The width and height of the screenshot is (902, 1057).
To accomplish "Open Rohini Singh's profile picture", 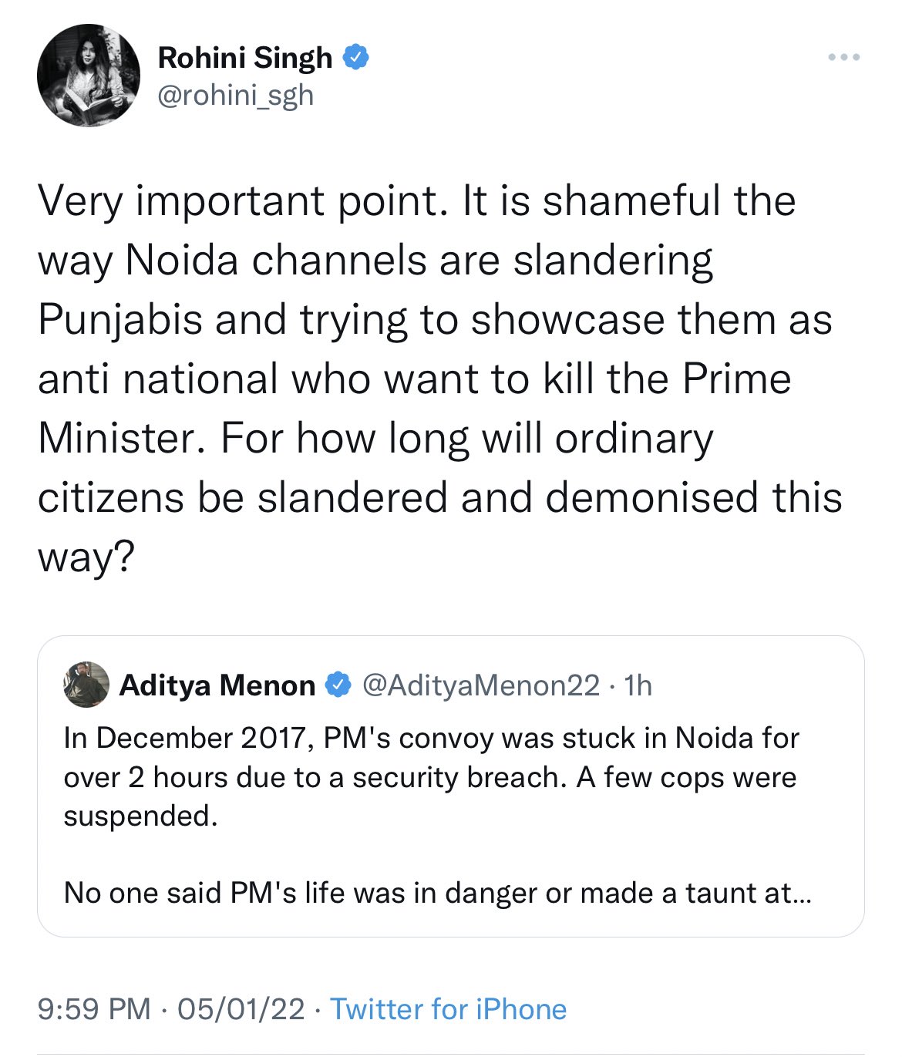I will coord(89,76).
